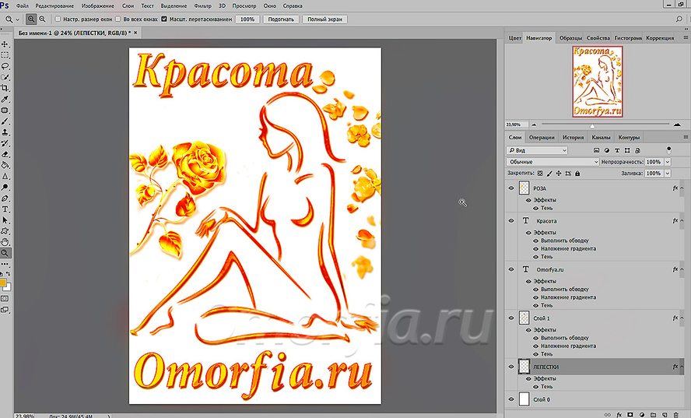Select the Lasso tool
This screenshot has height=418, width=691.
[5, 67]
